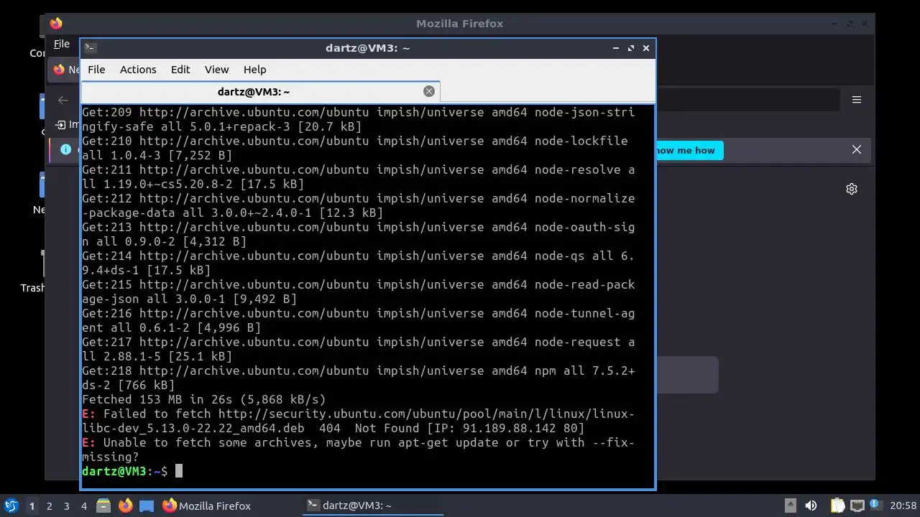Click the Trash desktop icon label
This screenshot has height=517, width=920.
32,288
